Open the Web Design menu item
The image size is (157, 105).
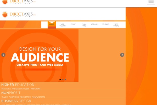click(63, 25)
